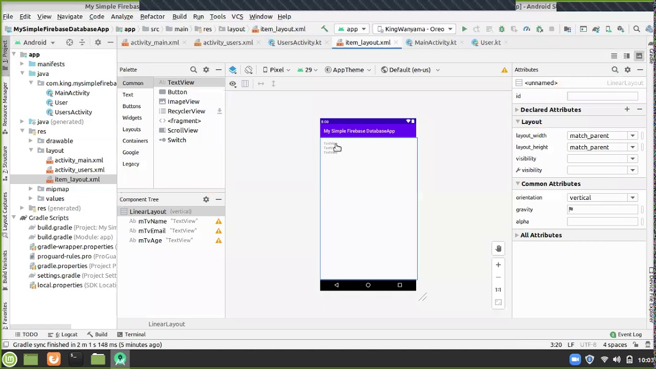This screenshot has height=369, width=656.
Task: Open the profiler gauge icon in toolbar
Action: 526,29
